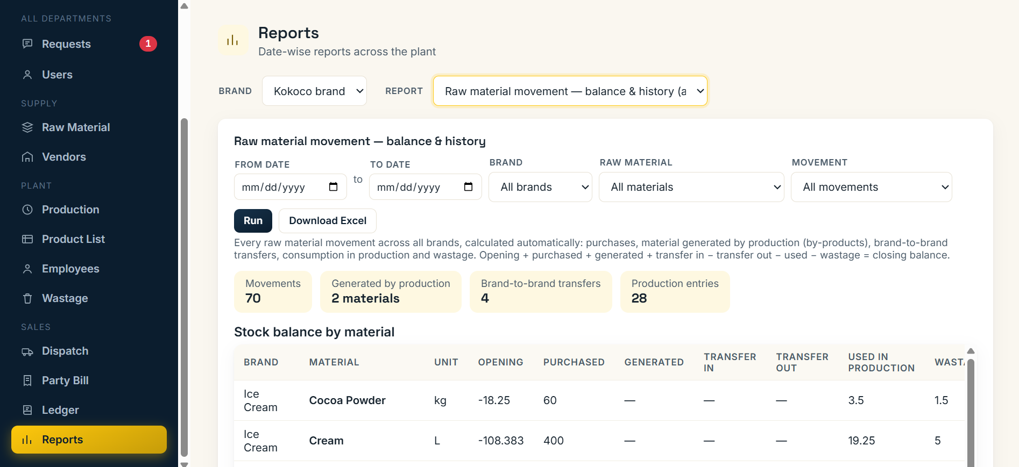The width and height of the screenshot is (1019, 467).
Task: Click the From Date input field
Action: click(291, 187)
